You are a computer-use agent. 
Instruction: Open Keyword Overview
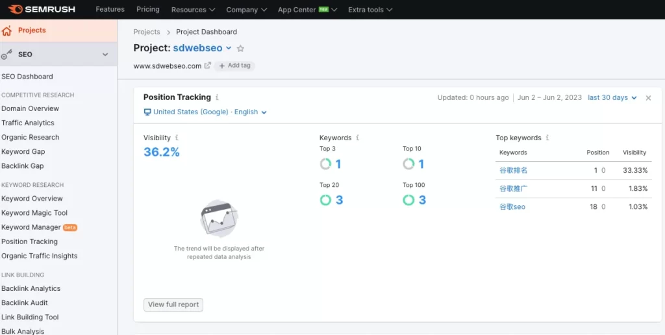32,198
